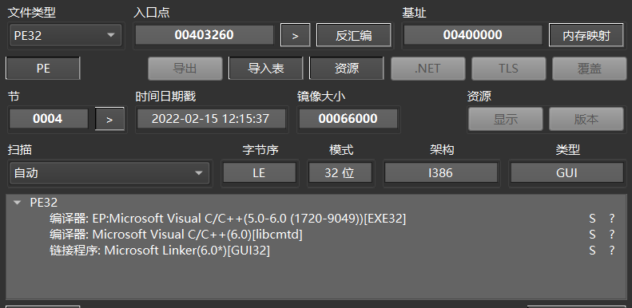Click S on the EXE32 compiler row
632x308 pixels.
click(x=592, y=219)
